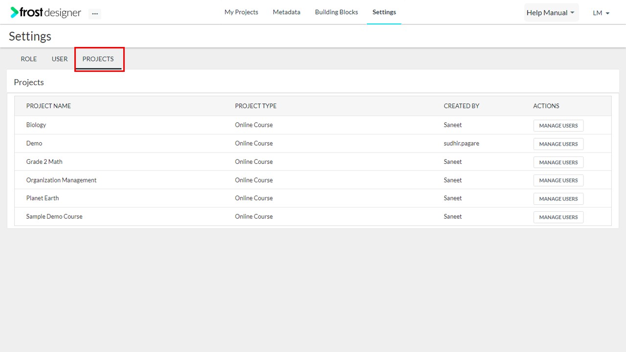
Task: Click creator name sudhir.pagare
Action: 462,143
